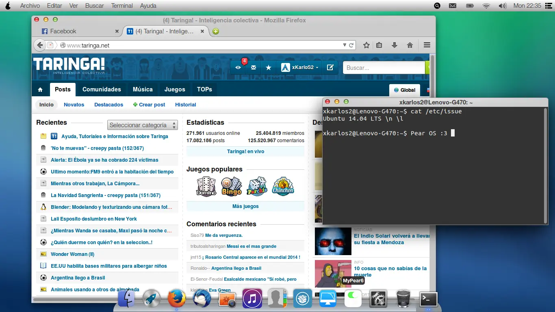Open Firefox from the dock
555x312 pixels.
tap(177, 299)
